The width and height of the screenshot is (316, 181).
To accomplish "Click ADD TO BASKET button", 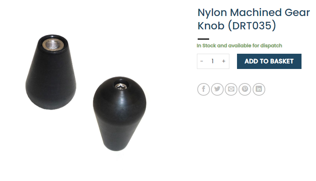I will click(x=269, y=61).
